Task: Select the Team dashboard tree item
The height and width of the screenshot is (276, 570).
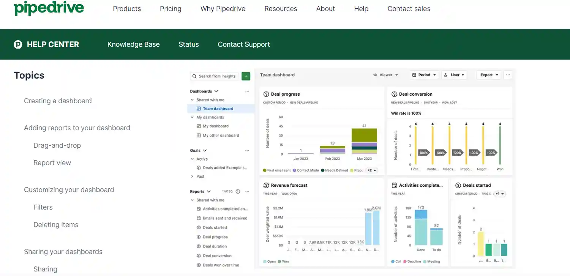Action: tap(221, 109)
